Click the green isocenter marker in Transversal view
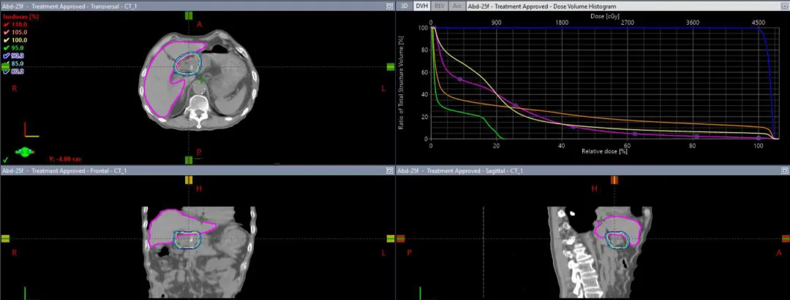The image size is (790, 300). pyautogui.click(x=202, y=80)
